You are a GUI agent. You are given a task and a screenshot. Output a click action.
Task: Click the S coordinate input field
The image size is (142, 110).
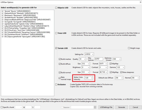coord(37,107)
